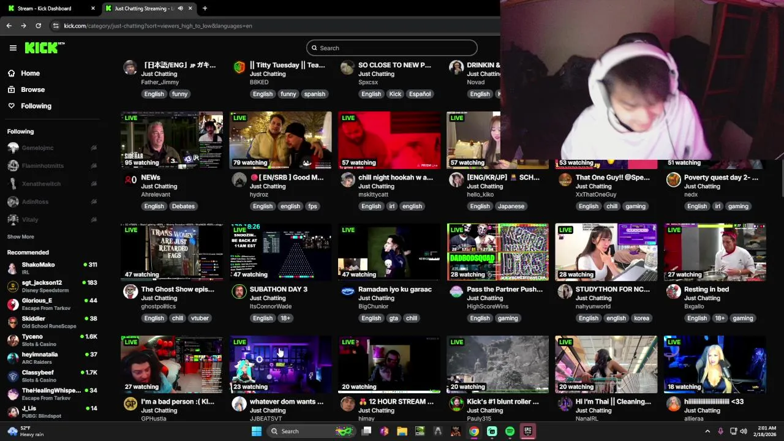
Task: Open STUDYTHON FOR NC stream thumbnail
Action: click(x=606, y=252)
